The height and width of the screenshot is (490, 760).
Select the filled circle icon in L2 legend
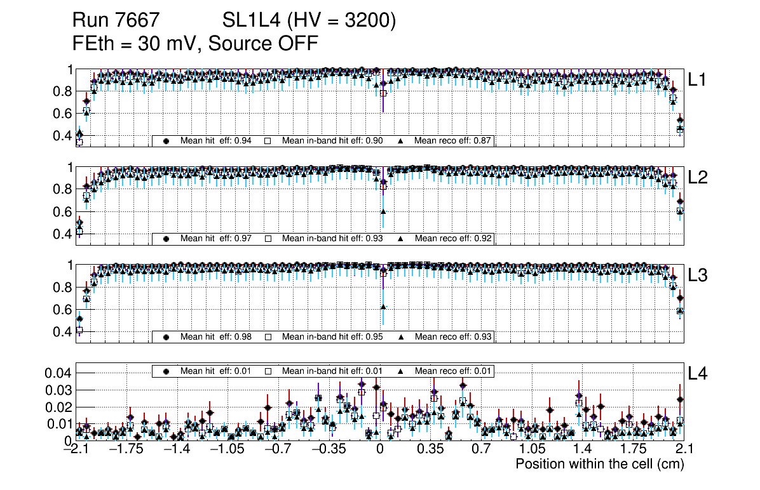[166, 239]
